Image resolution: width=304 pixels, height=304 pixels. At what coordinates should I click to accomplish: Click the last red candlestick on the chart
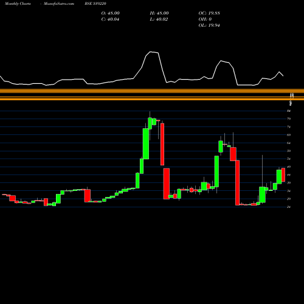[x=283, y=174]
